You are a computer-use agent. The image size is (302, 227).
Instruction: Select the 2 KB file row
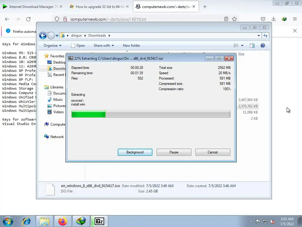[254, 118]
